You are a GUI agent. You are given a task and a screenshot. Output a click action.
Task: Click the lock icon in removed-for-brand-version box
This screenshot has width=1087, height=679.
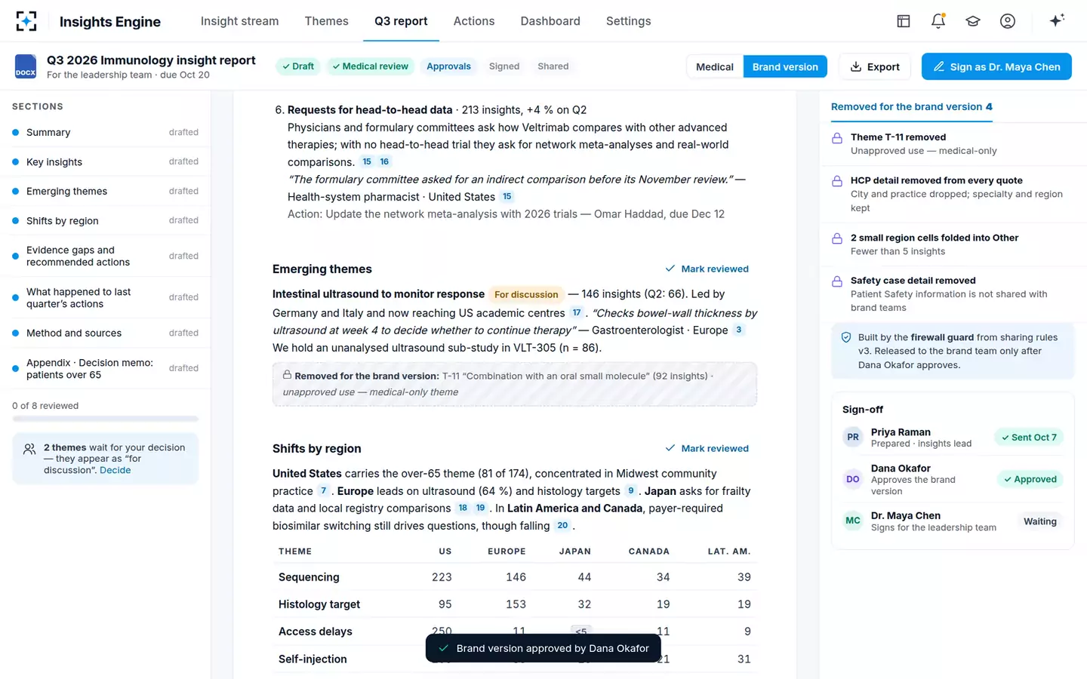click(287, 375)
